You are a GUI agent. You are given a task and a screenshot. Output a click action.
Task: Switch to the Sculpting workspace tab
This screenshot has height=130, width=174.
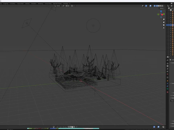6,4
